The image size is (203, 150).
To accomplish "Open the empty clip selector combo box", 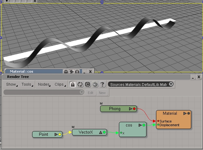I will 44,92.
